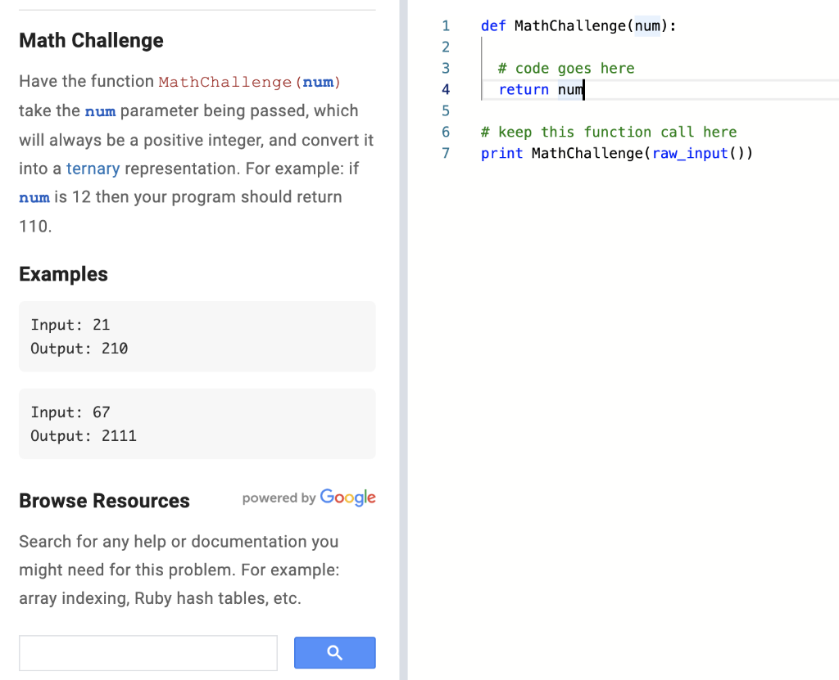Click 'raw_input' in the editor

(x=690, y=153)
